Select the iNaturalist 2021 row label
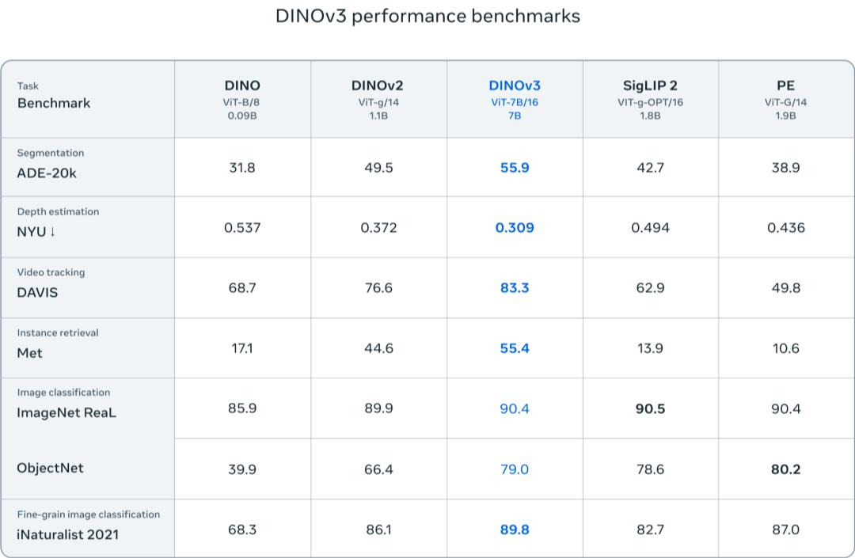Viewport: 855px width, 558px height. (67, 534)
